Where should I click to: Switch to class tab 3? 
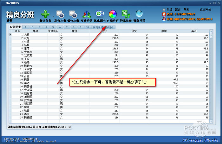coord(39,27)
